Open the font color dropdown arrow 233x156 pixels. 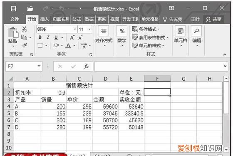coord(74,45)
